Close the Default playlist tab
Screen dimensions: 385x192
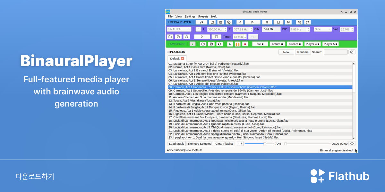[182, 59]
